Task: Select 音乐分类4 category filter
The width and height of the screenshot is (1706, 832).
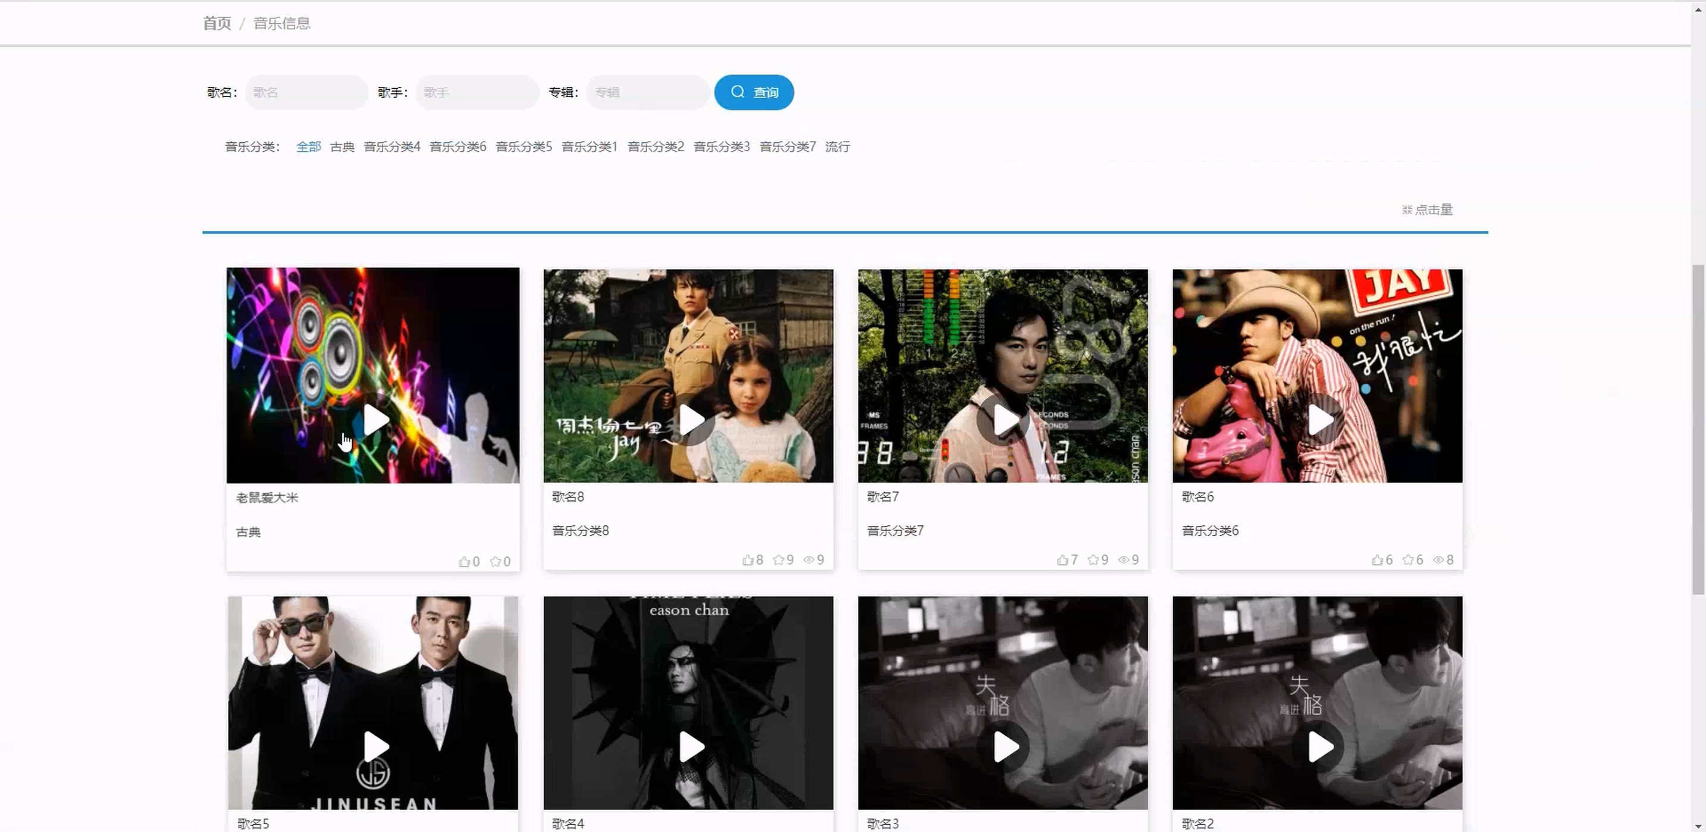Action: pyautogui.click(x=391, y=147)
